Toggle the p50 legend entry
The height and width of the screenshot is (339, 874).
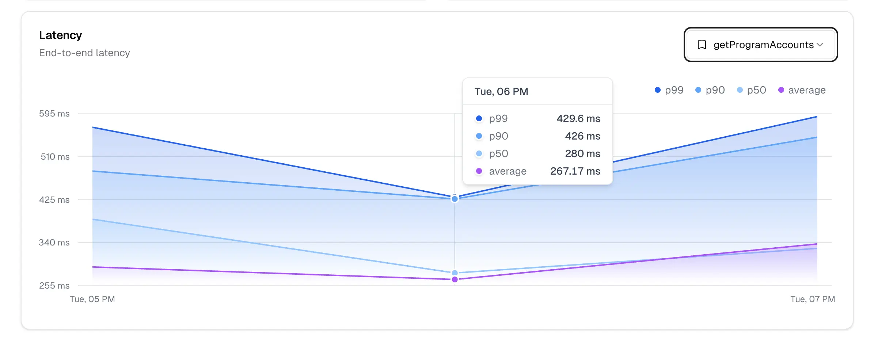point(751,90)
